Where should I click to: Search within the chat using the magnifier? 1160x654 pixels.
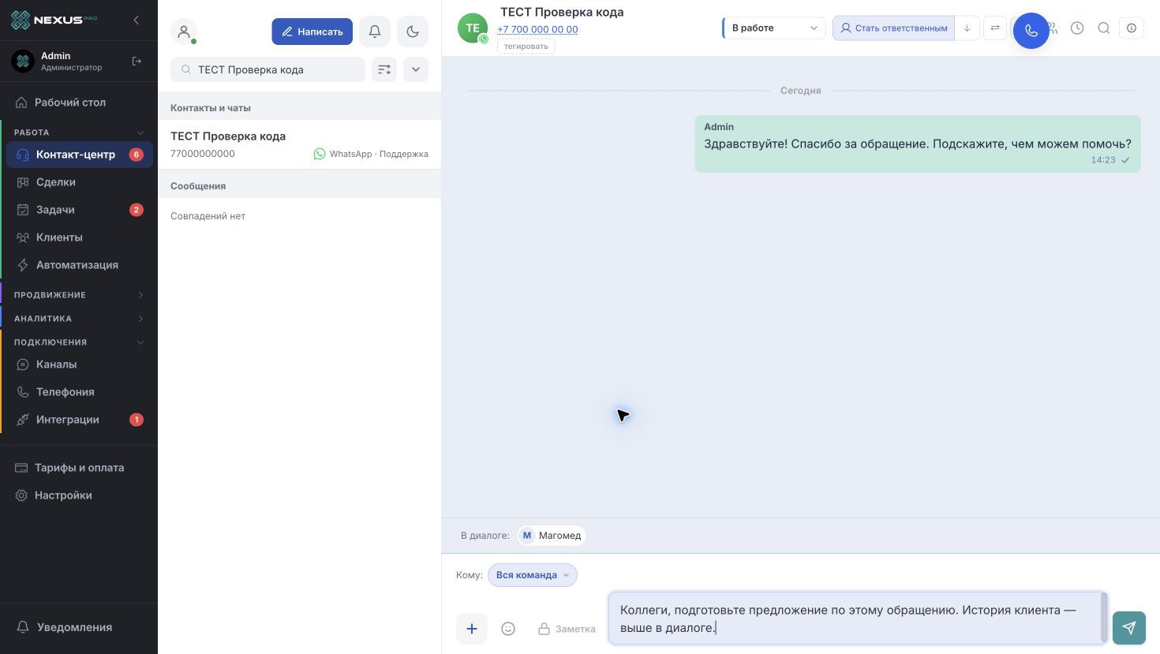point(1104,28)
